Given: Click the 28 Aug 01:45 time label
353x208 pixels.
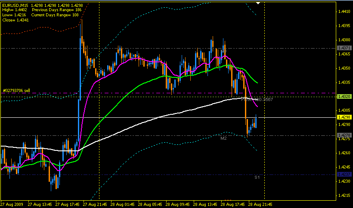Looking at the screenshot, I should (122, 205).
